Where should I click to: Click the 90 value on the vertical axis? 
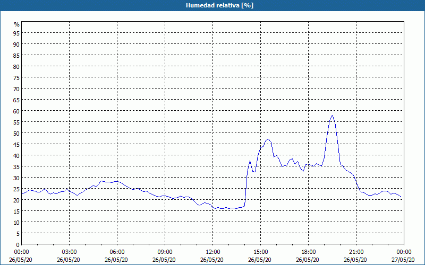pyautogui.click(x=16, y=44)
